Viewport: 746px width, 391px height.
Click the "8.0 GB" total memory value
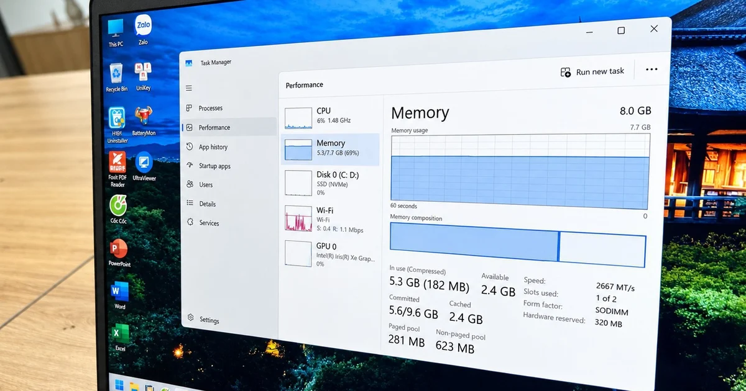coord(635,111)
